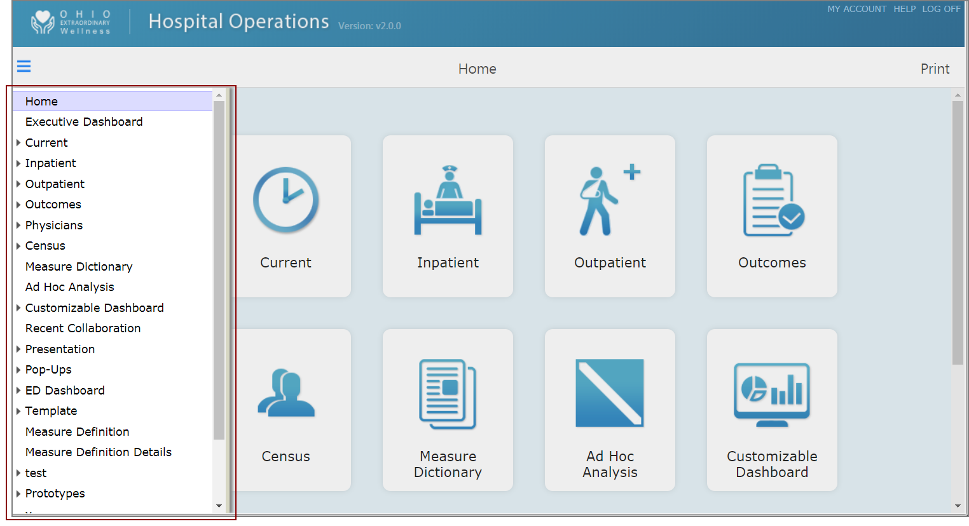Click the Print button

point(935,69)
